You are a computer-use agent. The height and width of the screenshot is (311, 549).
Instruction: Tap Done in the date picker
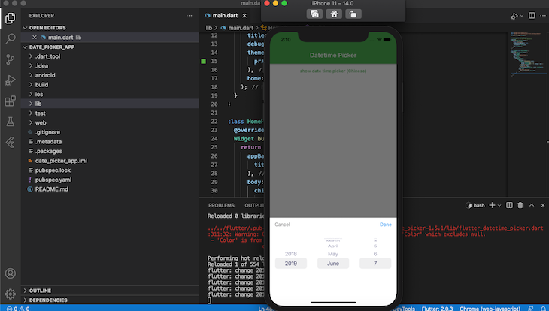(386, 225)
